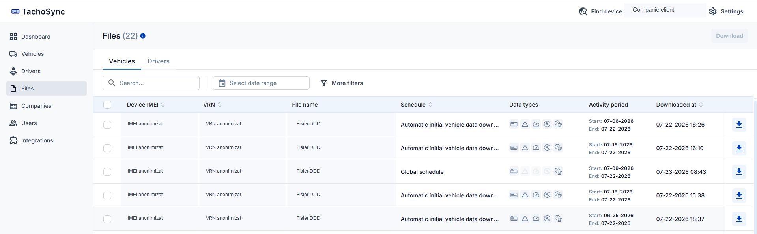Focus the Search input field
Image resolution: width=757 pixels, height=234 pixels.
pos(151,83)
